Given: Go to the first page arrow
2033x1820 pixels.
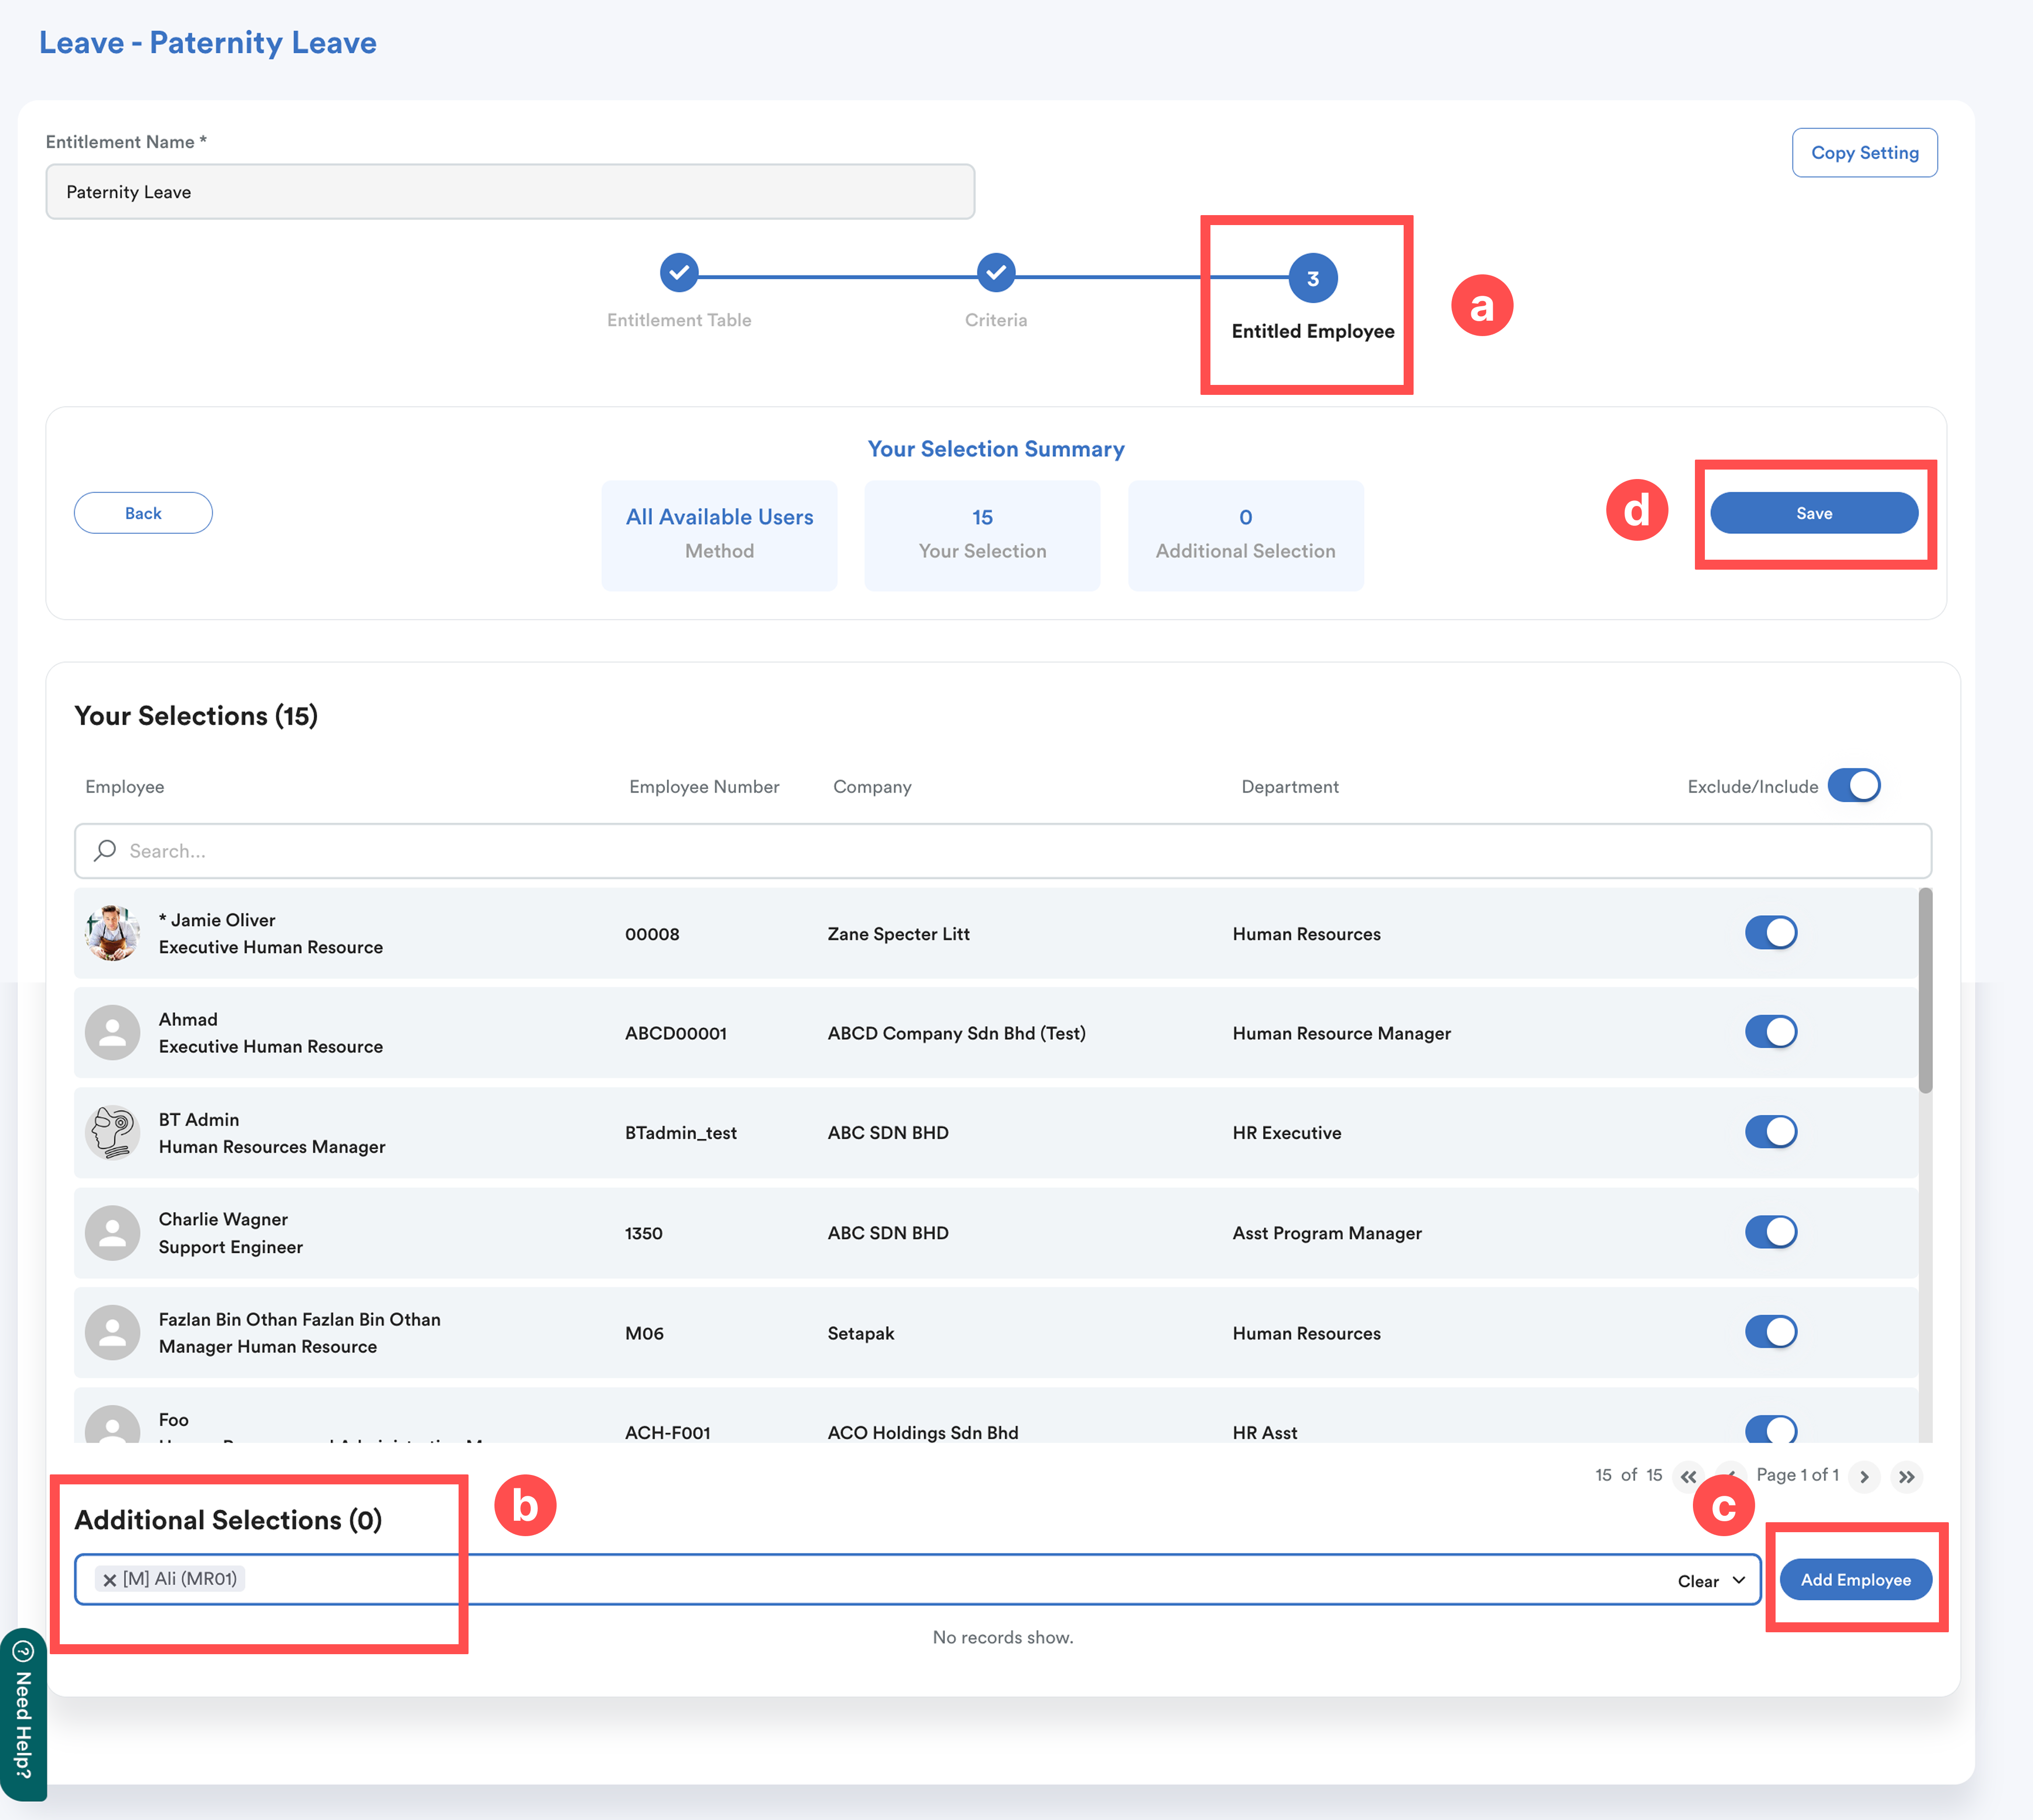Looking at the screenshot, I should click(x=1688, y=1476).
